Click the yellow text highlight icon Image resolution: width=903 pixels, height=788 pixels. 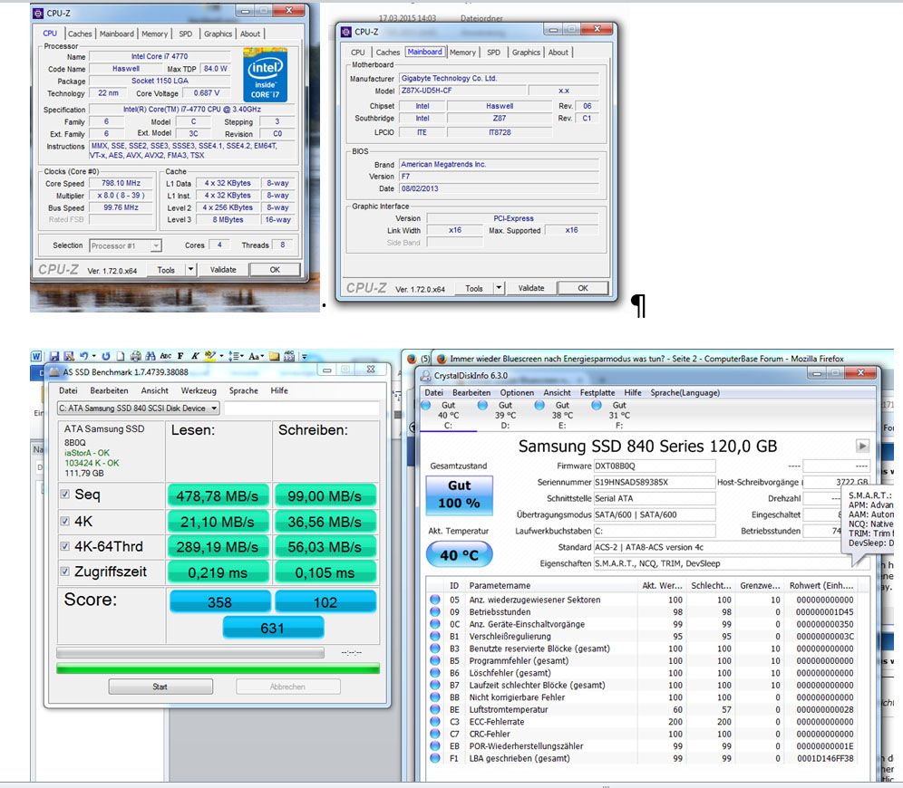(209, 357)
